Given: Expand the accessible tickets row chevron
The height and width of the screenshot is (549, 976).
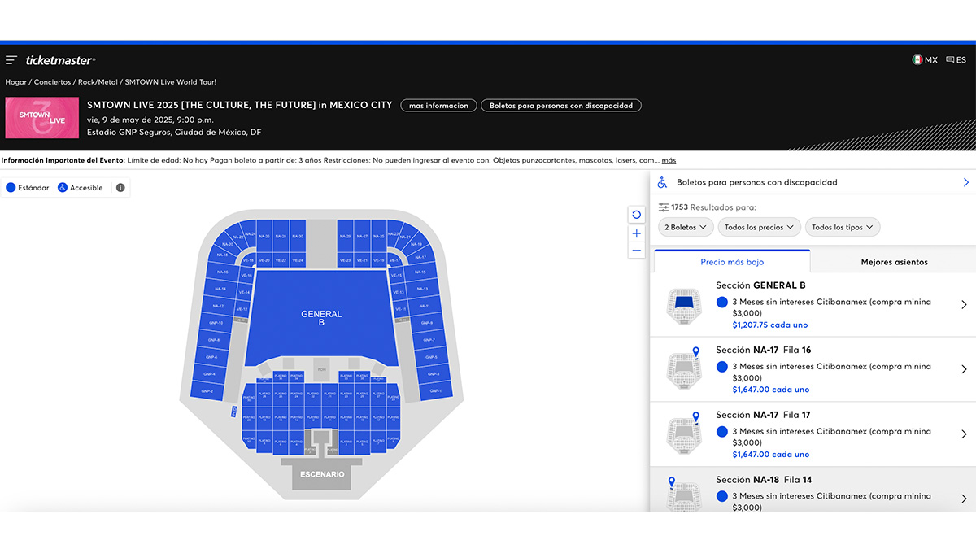Looking at the screenshot, I should 965,183.
